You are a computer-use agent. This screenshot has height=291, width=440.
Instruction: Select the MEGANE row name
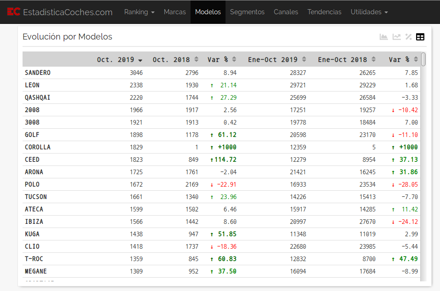[35, 271]
